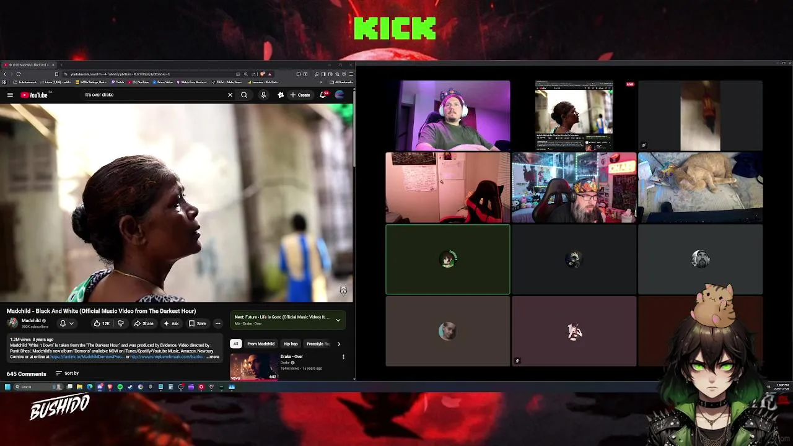Go to YouTube home via the logo
The width and height of the screenshot is (793, 446).
coord(33,95)
